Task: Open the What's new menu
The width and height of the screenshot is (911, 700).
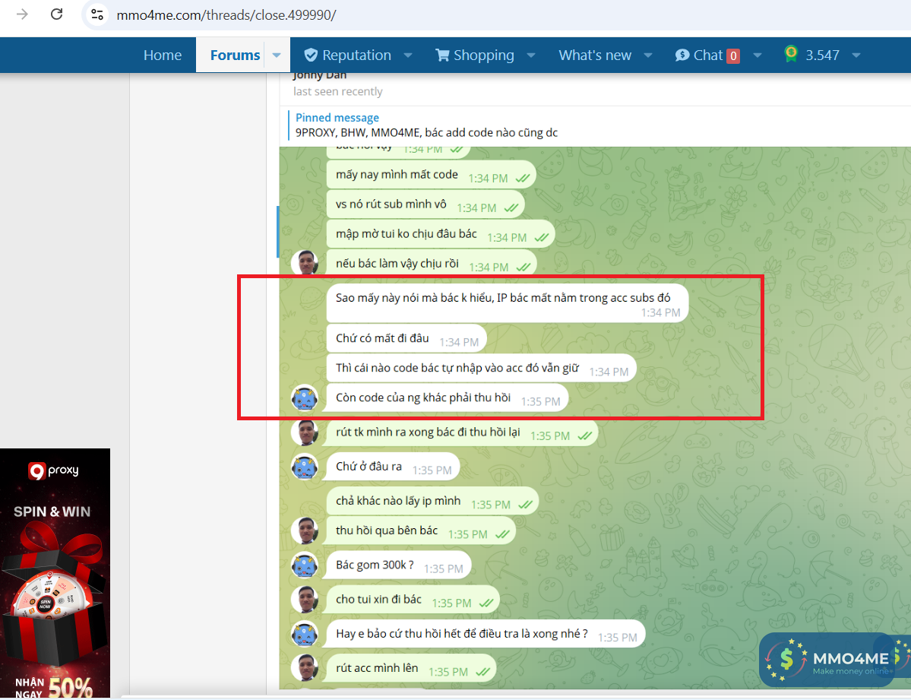Action: tap(595, 55)
